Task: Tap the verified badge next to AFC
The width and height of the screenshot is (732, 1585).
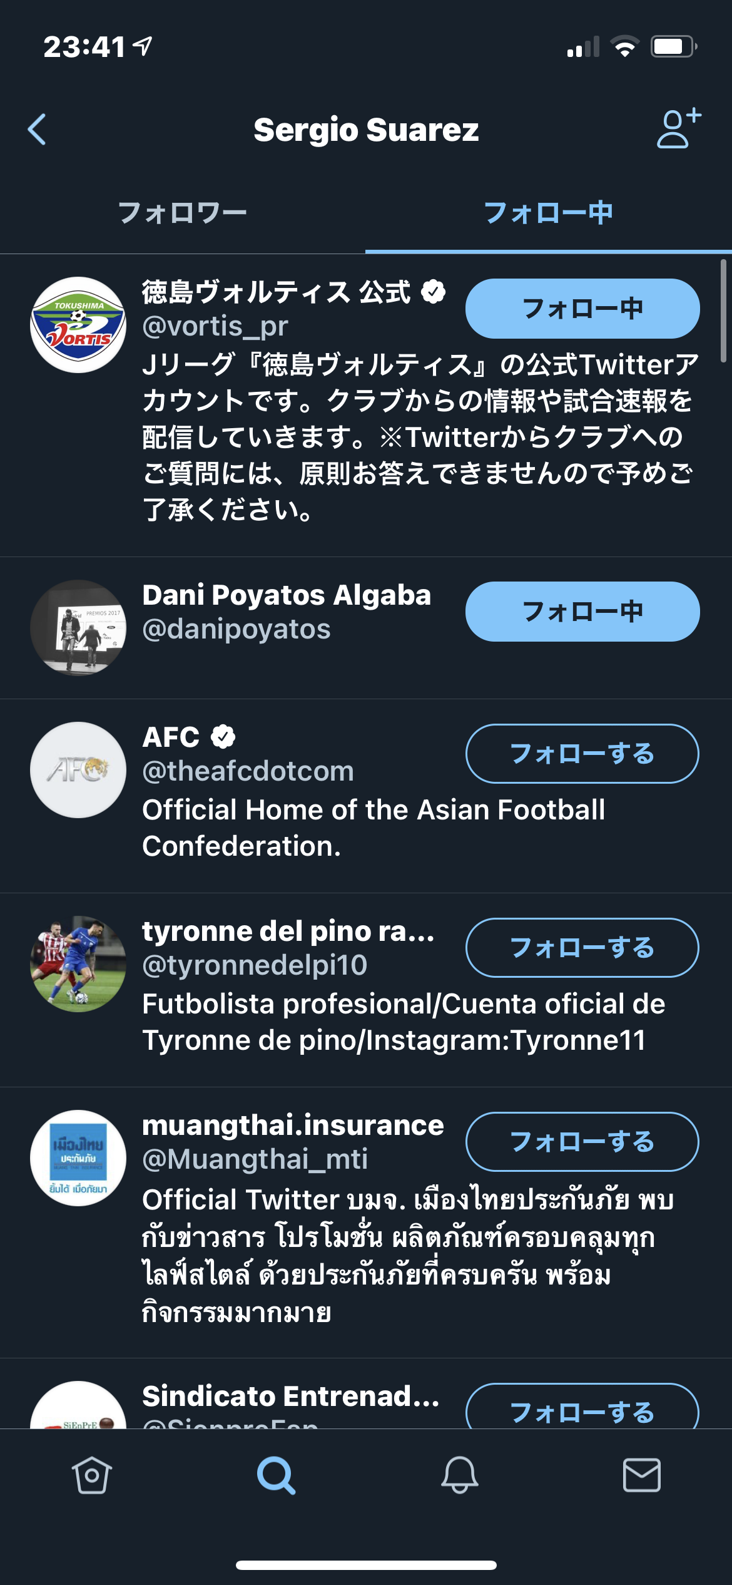Action: tap(223, 737)
